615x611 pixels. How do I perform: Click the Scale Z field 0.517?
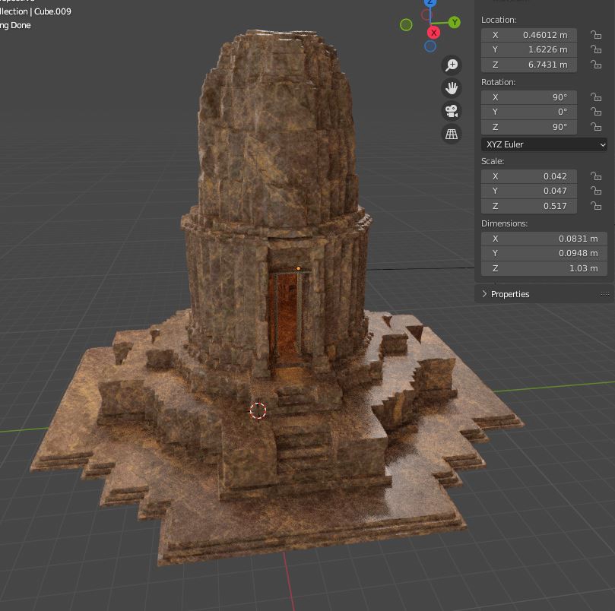click(x=528, y=205)
